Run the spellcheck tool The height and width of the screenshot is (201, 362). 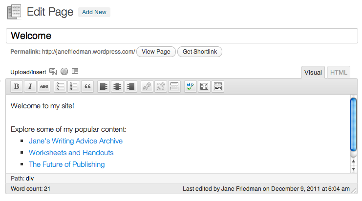[190, 86]
